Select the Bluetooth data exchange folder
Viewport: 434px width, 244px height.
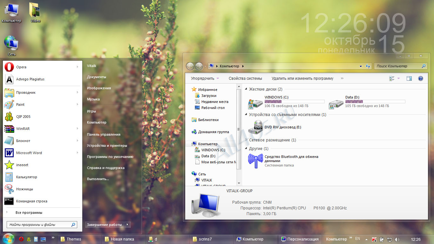point(256,161)
